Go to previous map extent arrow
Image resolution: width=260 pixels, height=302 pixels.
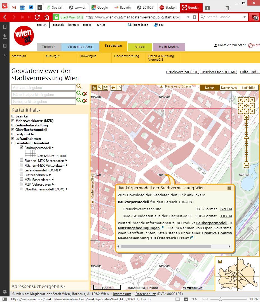(x=113, y=88)
